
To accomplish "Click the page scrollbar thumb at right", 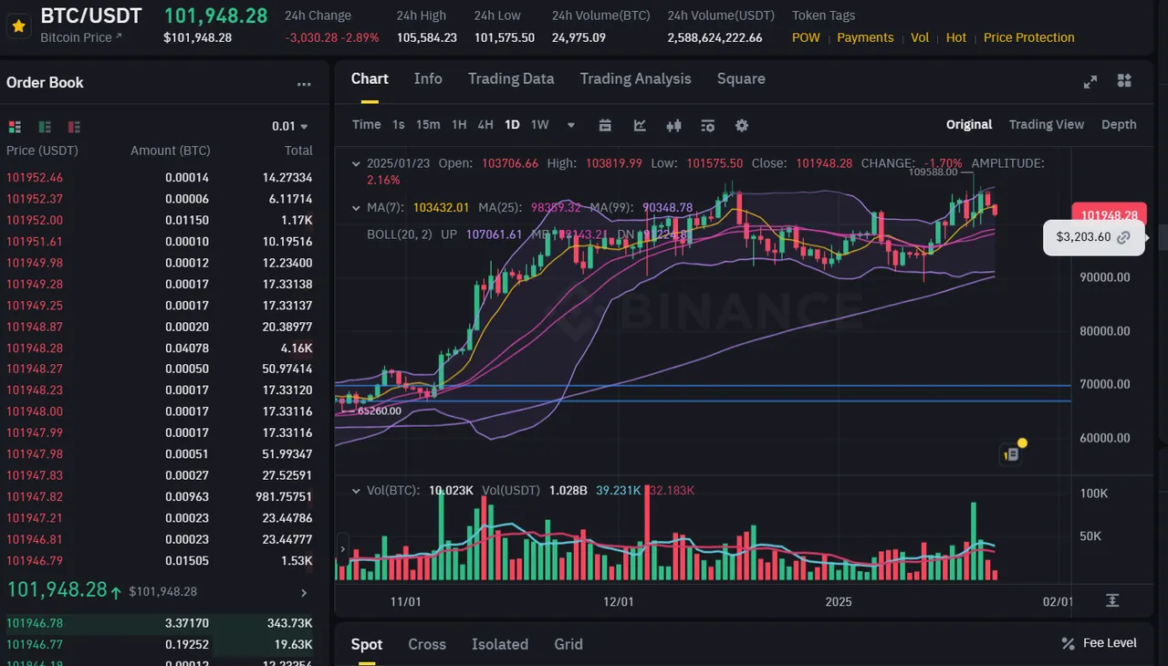I will 1163,237.
